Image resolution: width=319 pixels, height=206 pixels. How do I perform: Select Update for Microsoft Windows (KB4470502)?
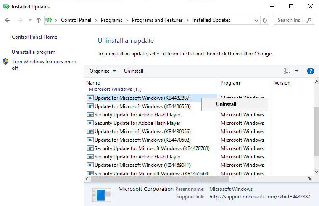pos(142,140)
